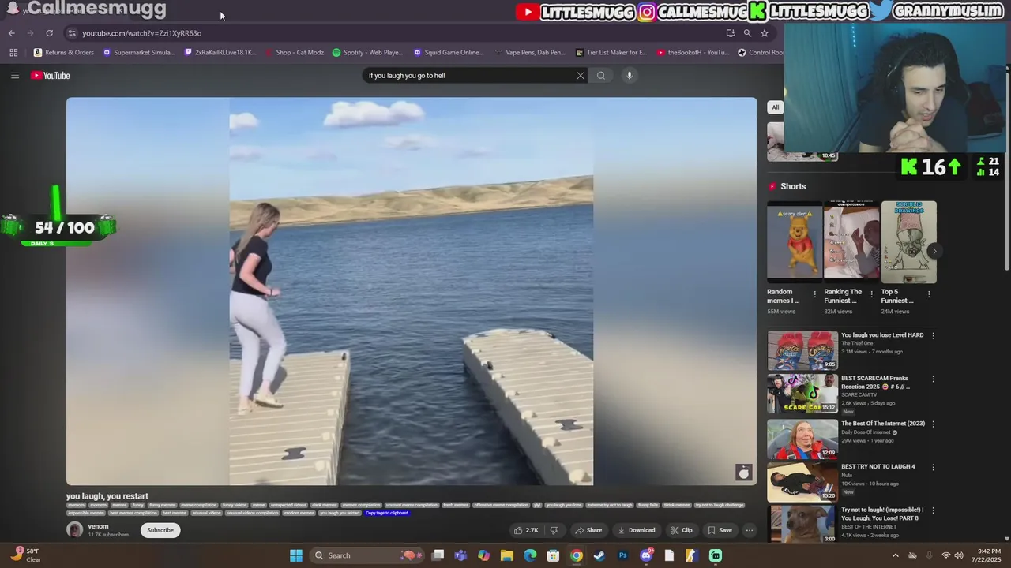Open the Random memes Short thumbnail
This screenshot has height=568, width=1011.
795,241
